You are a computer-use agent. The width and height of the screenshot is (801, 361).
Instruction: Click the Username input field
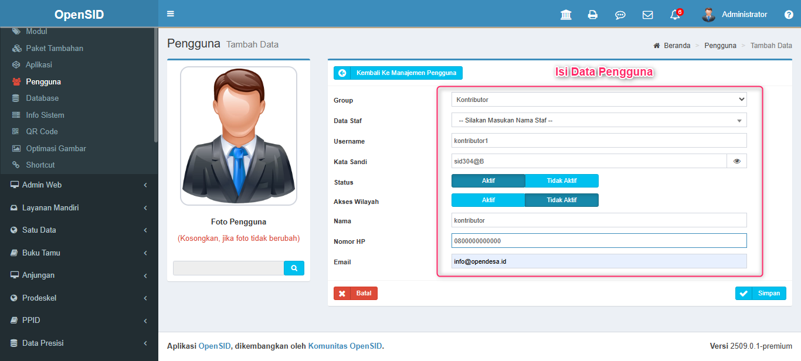599,141
